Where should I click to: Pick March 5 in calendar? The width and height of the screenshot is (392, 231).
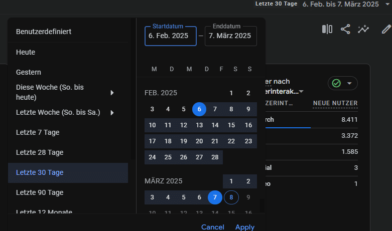[184, 197]
